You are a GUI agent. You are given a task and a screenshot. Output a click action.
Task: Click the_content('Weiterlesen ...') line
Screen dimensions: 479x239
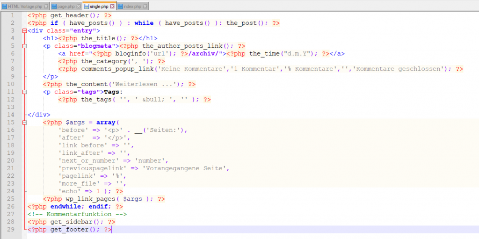pyautogui.click(x=119, y=84)
